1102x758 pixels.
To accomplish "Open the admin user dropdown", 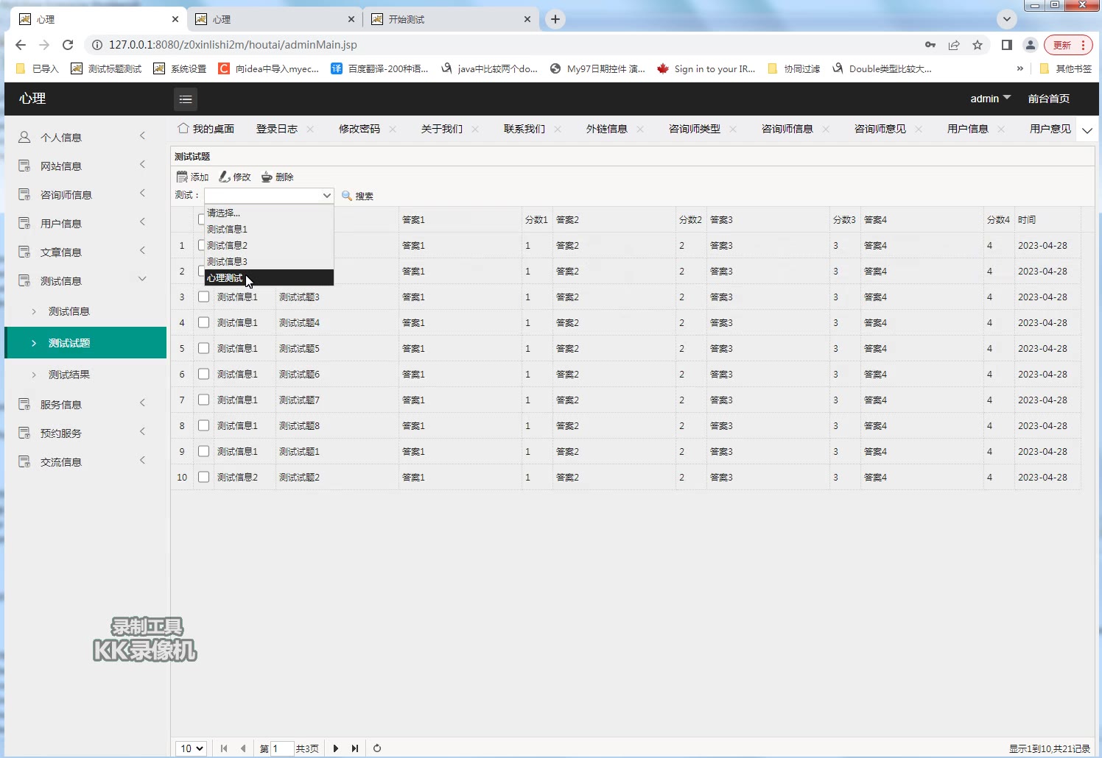I will (990, 99).
